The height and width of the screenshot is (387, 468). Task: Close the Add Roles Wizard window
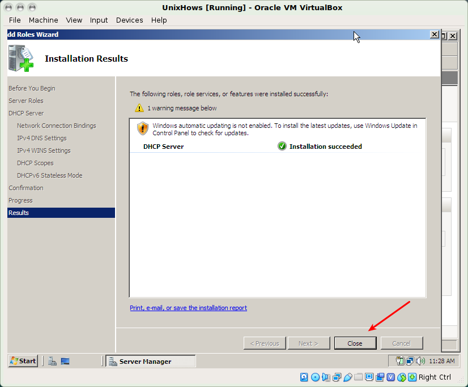click(x=434, y=35)
